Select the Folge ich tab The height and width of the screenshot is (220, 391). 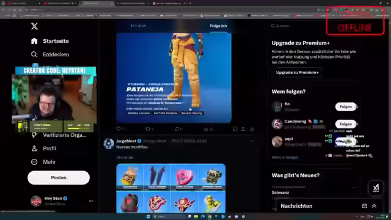(x=218, y=26)
